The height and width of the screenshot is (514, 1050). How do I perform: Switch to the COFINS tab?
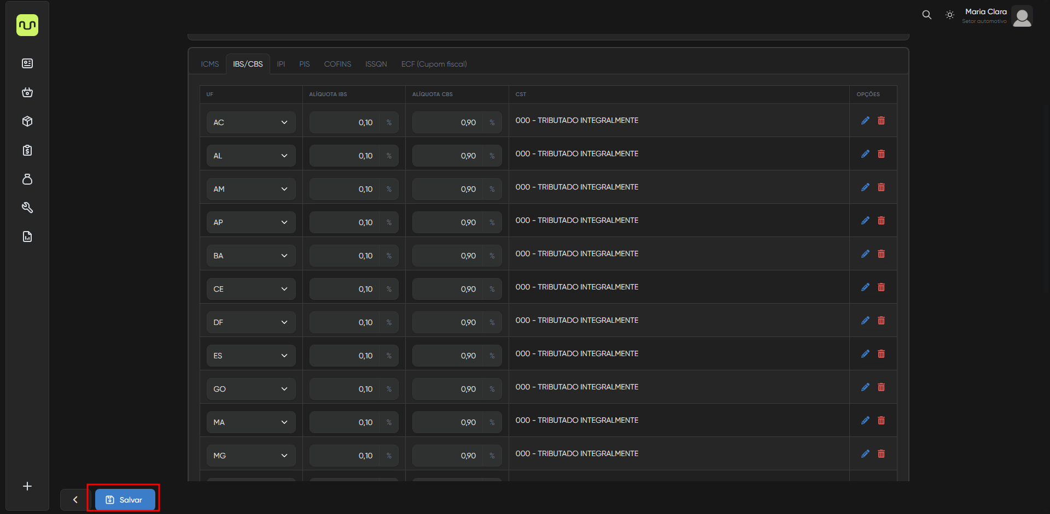[x=337, y=64]
